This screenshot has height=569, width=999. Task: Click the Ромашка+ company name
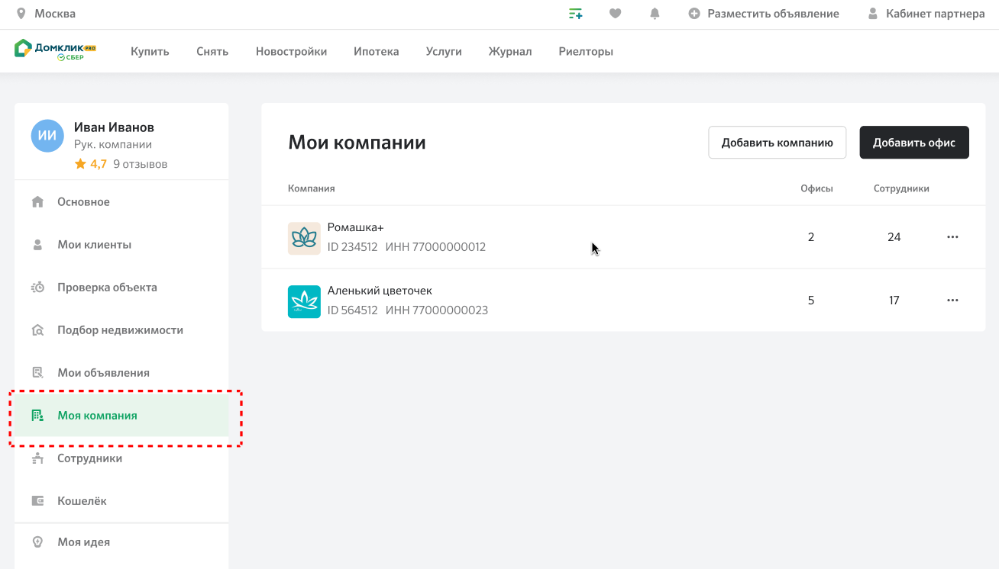(355, 227)
